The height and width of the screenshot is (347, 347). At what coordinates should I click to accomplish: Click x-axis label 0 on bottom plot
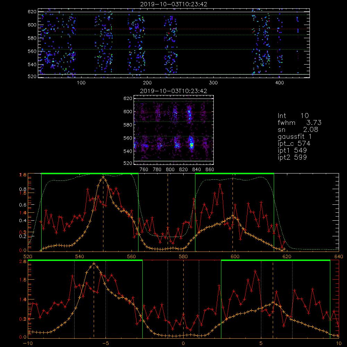[x=183, y=344]
